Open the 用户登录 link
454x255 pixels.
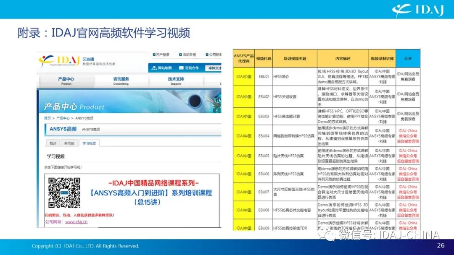(161, 55)
